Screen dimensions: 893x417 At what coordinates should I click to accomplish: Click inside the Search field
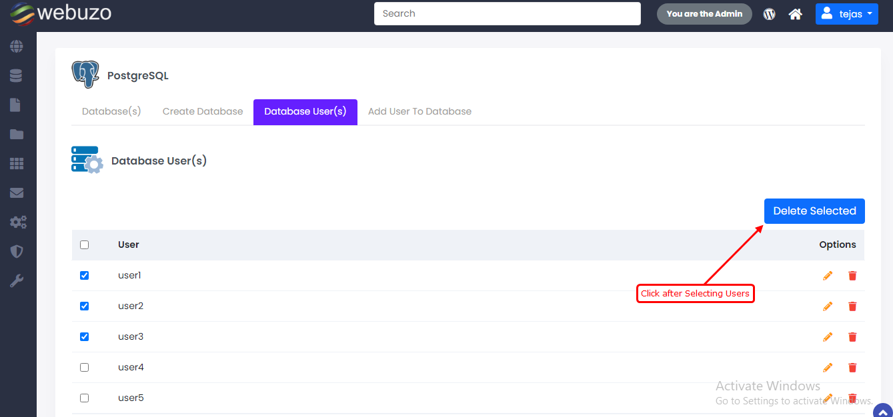[507, 13]
